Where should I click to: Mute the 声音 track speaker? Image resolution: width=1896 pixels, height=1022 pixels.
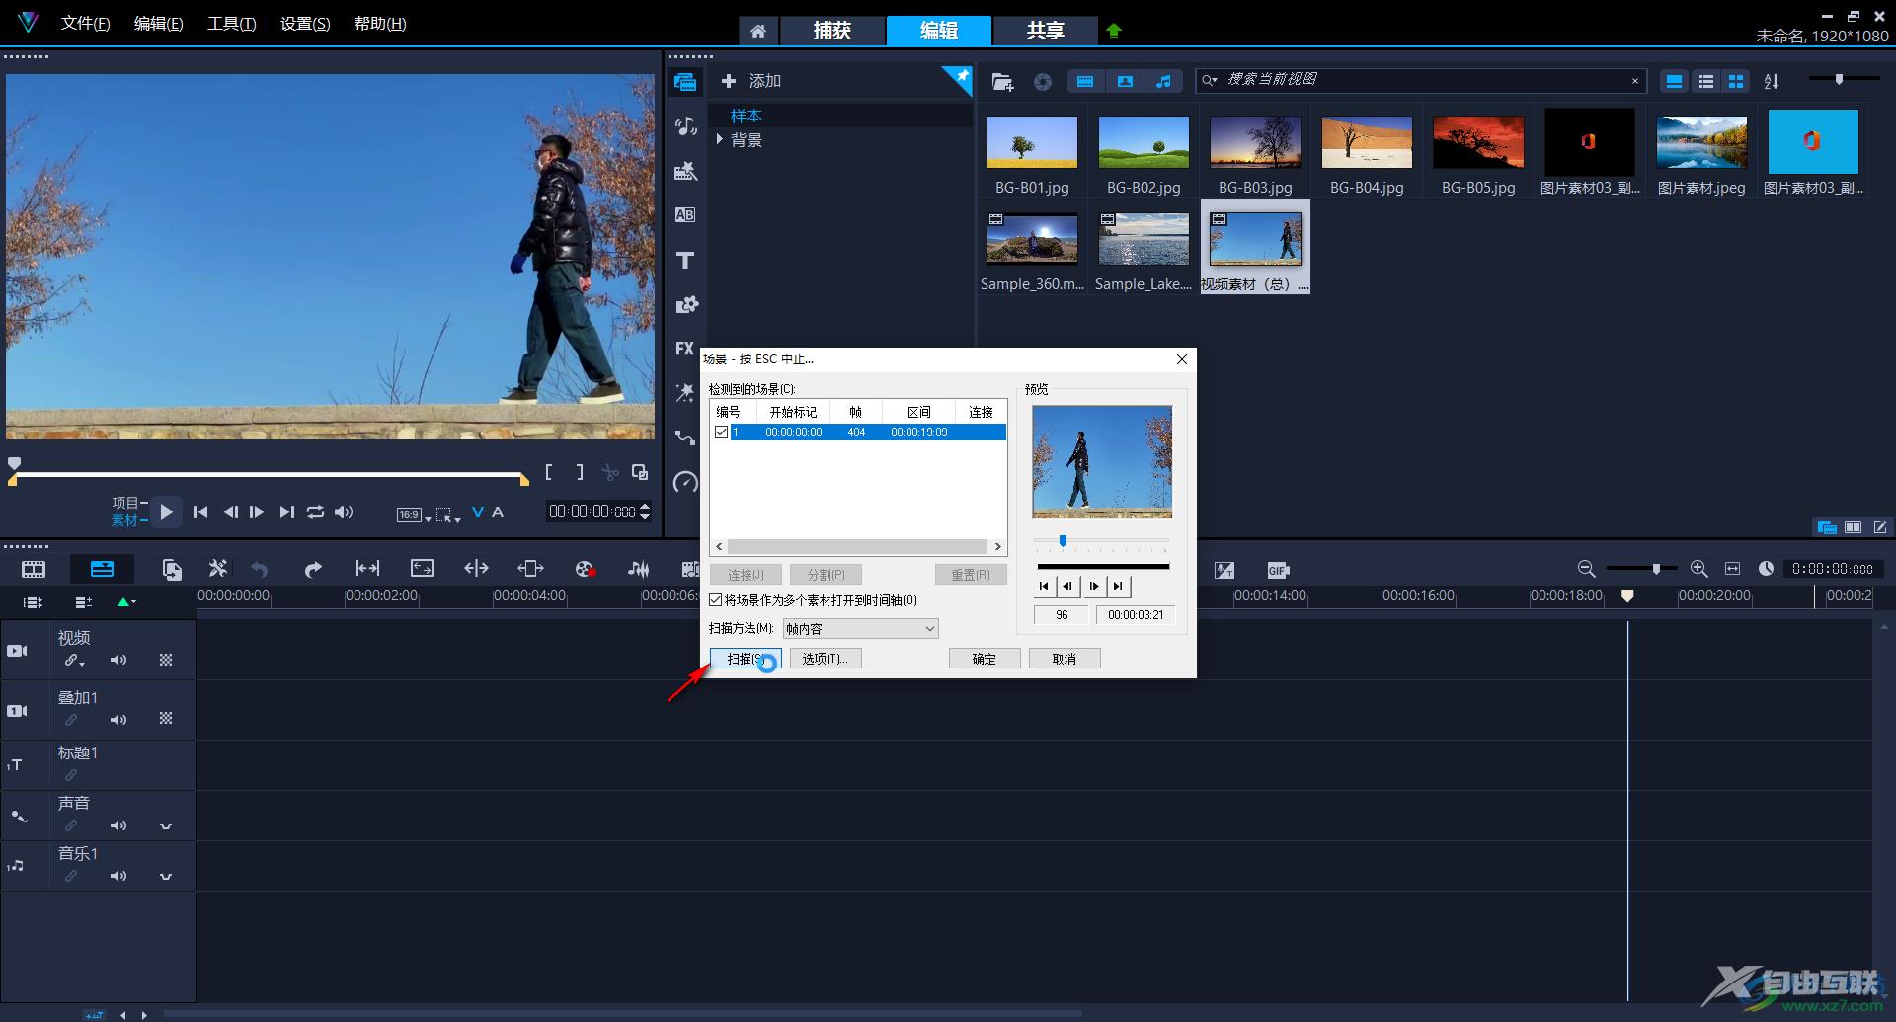click(118, 825)
